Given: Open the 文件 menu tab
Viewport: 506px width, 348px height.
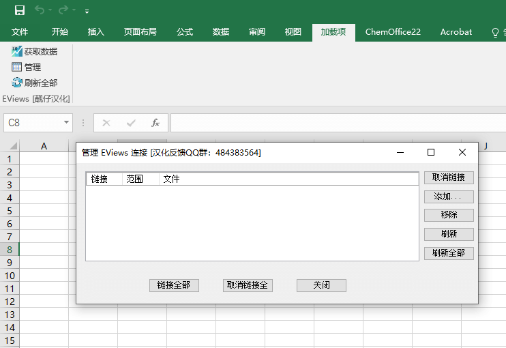Looking at the screenshot, I should point(20,32).
